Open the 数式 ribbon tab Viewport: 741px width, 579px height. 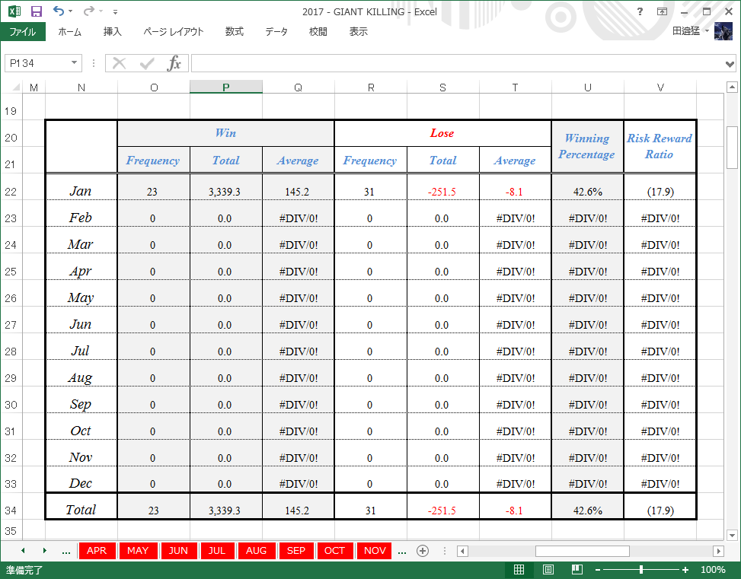235,32
